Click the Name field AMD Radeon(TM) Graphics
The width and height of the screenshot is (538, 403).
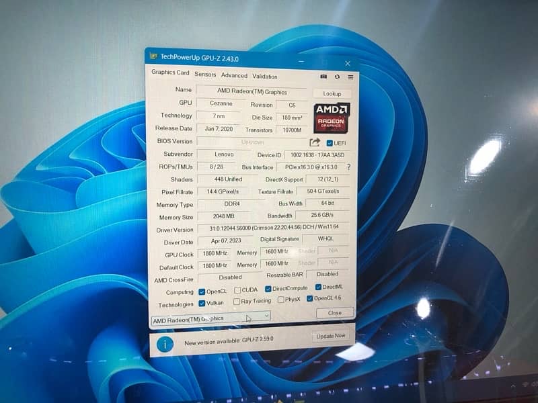click(x=252, y=91)
